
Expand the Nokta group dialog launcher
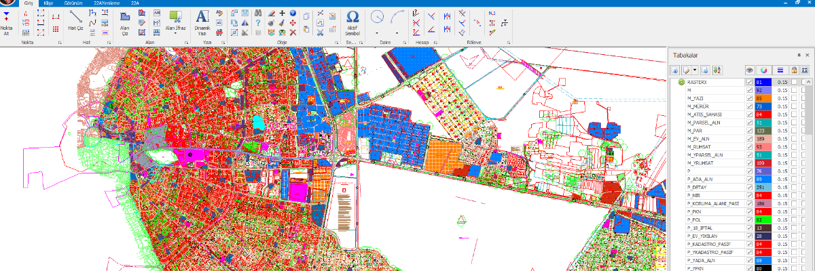[60, 43]
